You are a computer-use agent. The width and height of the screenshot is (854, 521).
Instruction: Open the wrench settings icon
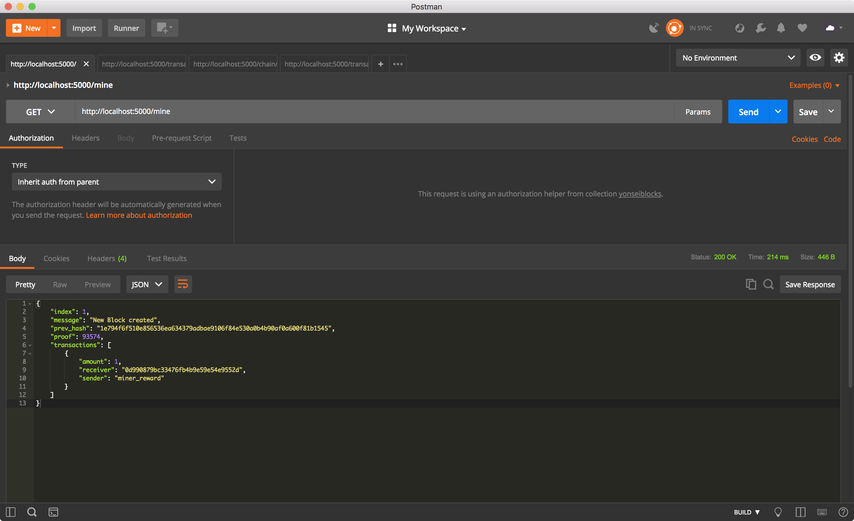tap(760, 28)
